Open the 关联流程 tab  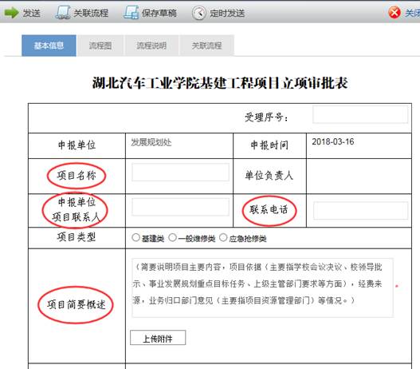point(206,46)
